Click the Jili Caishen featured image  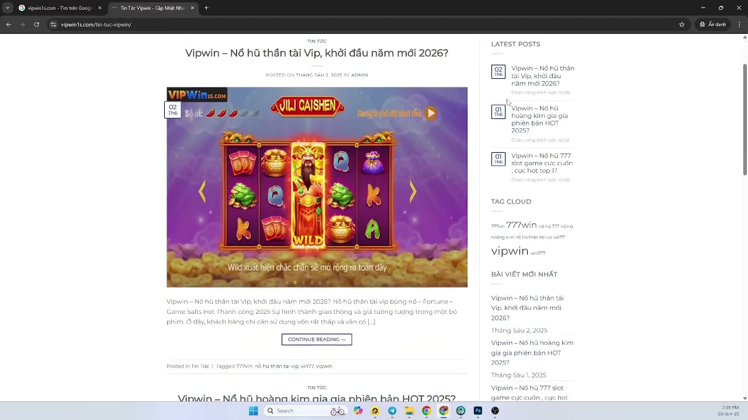[x=317, y=187]
